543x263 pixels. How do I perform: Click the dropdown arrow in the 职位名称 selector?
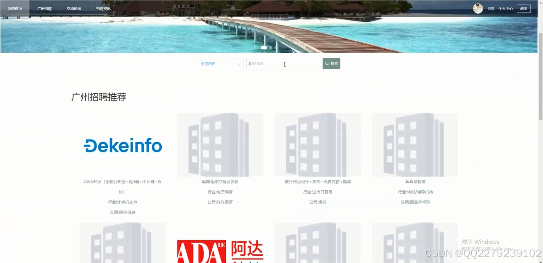point(239,64)
